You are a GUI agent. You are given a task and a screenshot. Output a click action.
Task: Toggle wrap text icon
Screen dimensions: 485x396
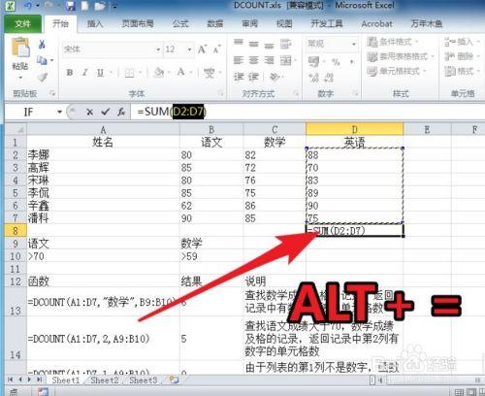click(285, 44)
